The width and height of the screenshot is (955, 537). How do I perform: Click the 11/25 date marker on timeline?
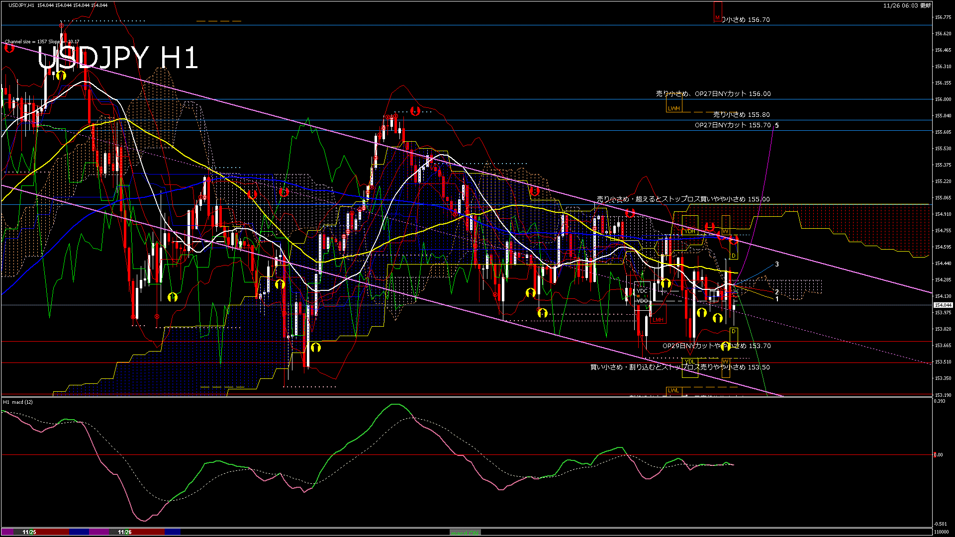click(x=29, y=532)
